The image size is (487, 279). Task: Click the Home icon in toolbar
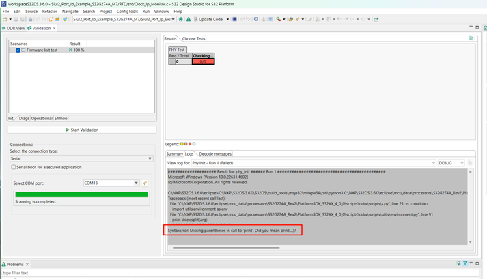181,19
